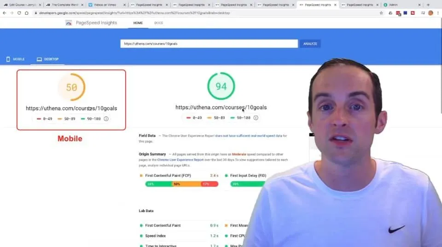The image size is (442, 247).
Task: Click the info icon beside 90-100 under score 94
Action: point(256,118)
